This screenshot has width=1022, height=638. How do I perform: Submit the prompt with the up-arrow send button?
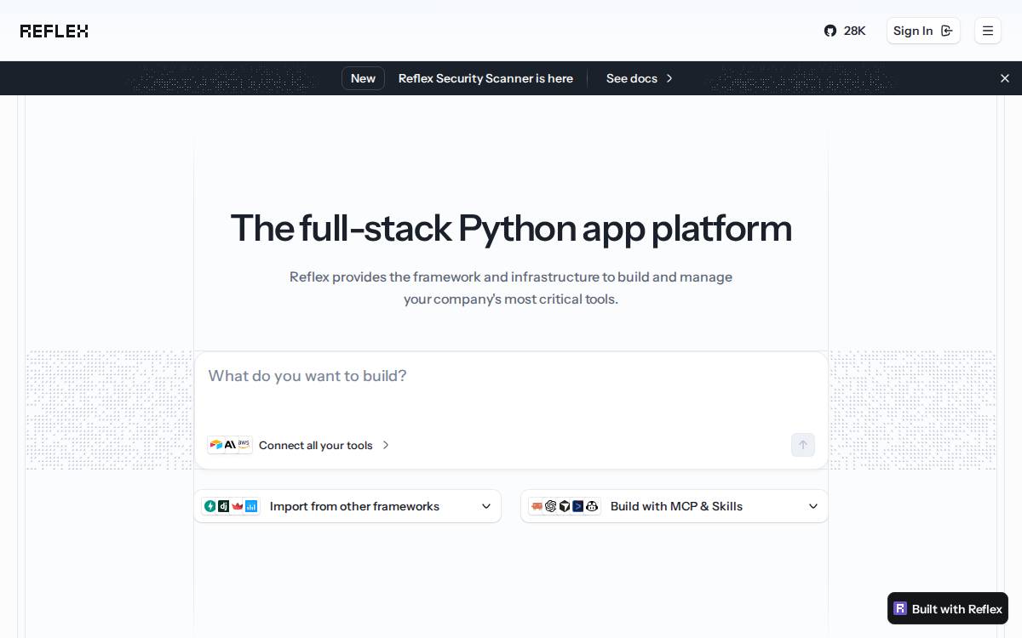pos(803,445)
